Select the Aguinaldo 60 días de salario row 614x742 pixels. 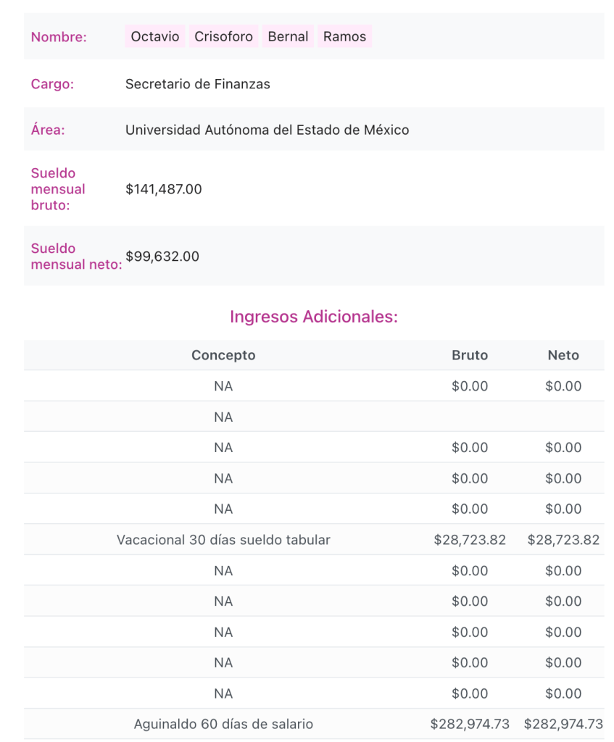pos(223,724)
